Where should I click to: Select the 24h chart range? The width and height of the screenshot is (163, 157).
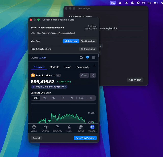[36, 98]
